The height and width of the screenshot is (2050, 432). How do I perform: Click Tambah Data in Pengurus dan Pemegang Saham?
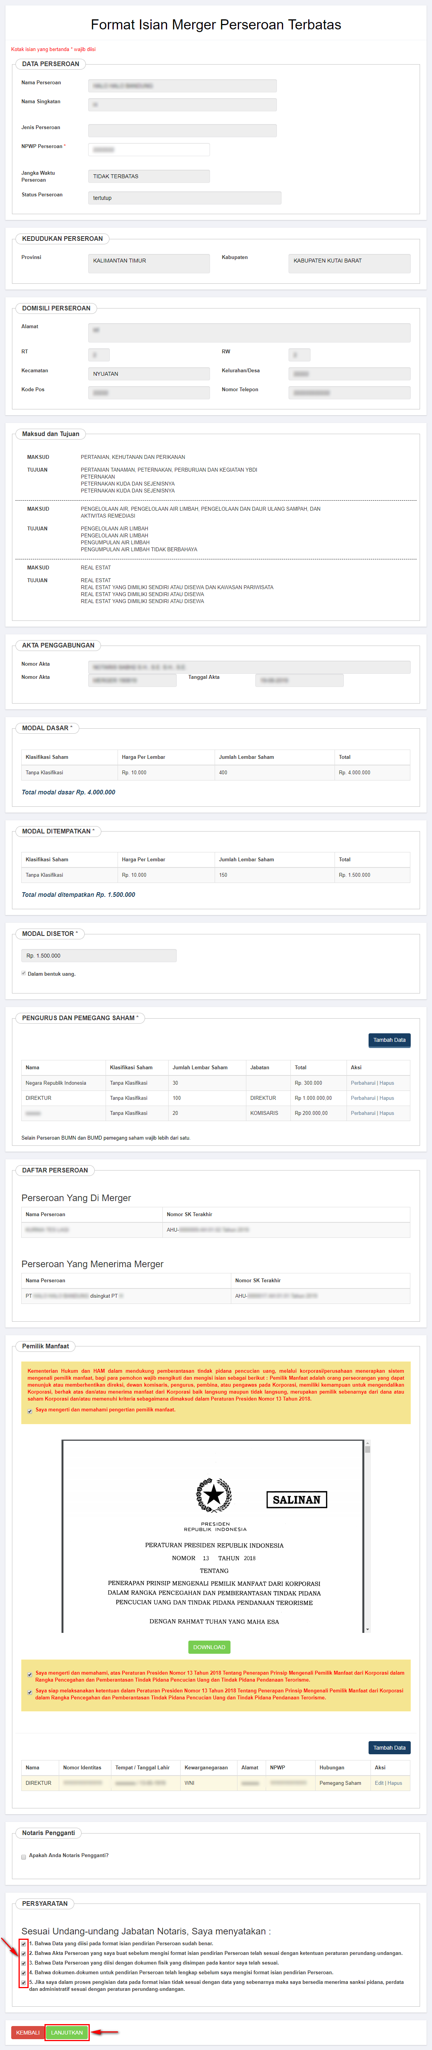coord(389,1040)
